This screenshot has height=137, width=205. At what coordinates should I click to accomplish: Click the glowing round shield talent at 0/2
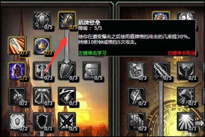(x=17, y=122)
